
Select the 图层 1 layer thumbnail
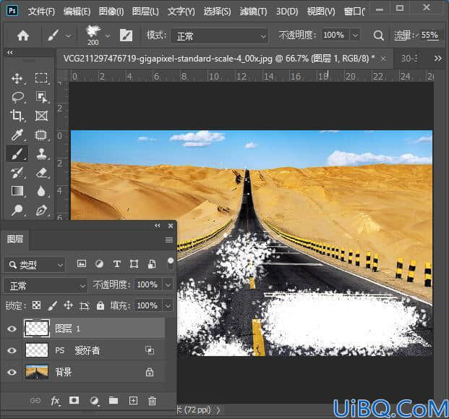coord(37,328)
